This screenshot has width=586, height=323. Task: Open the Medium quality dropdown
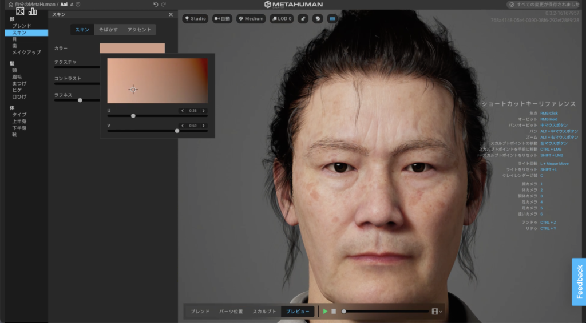pyautogui.click(x=251, y=19)
